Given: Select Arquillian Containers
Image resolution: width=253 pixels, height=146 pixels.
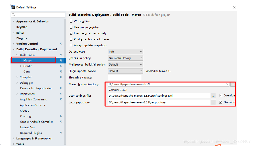Looking at the screenshot, I should pyautogui.click(x=33, y=99).
